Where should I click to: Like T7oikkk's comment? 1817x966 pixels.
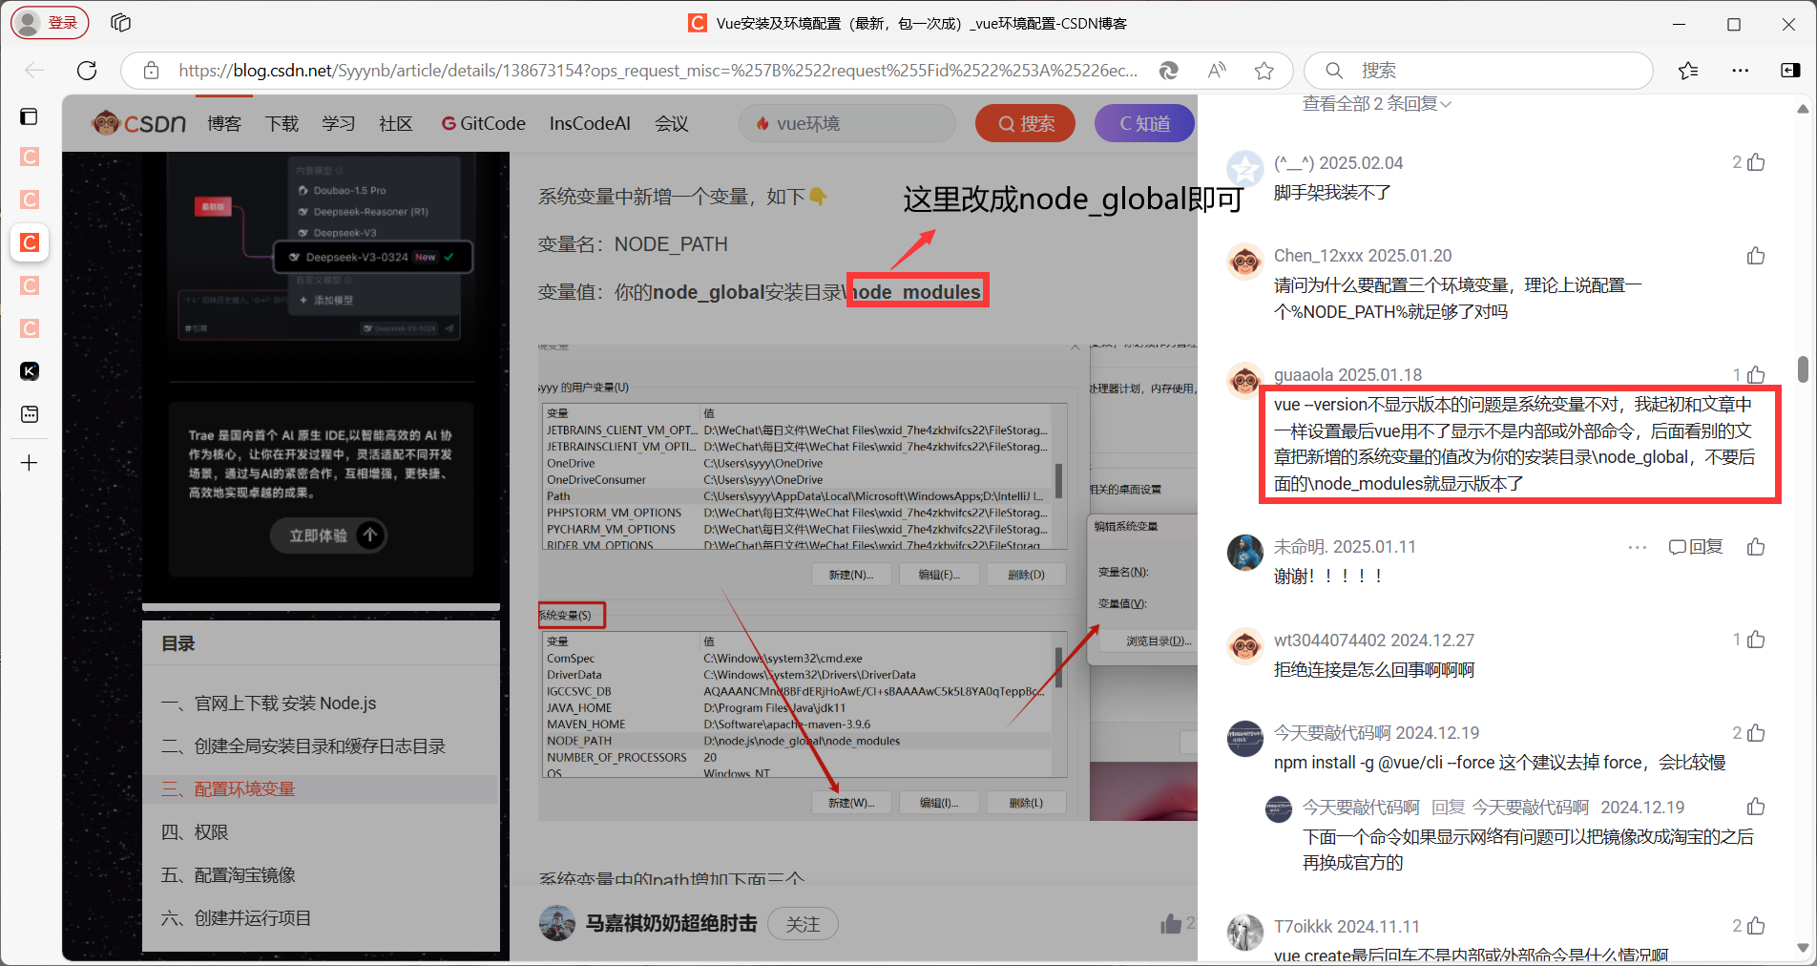(x=1756, y=926)
